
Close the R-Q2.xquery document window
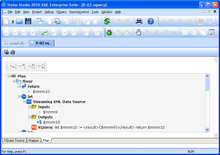215,12
